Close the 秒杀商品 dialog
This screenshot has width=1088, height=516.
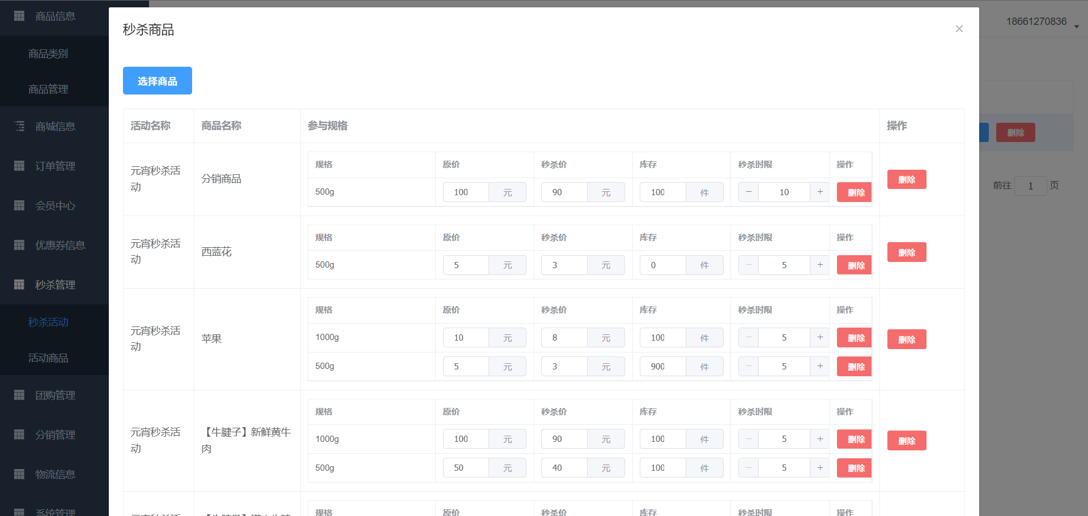click(959, 29)
